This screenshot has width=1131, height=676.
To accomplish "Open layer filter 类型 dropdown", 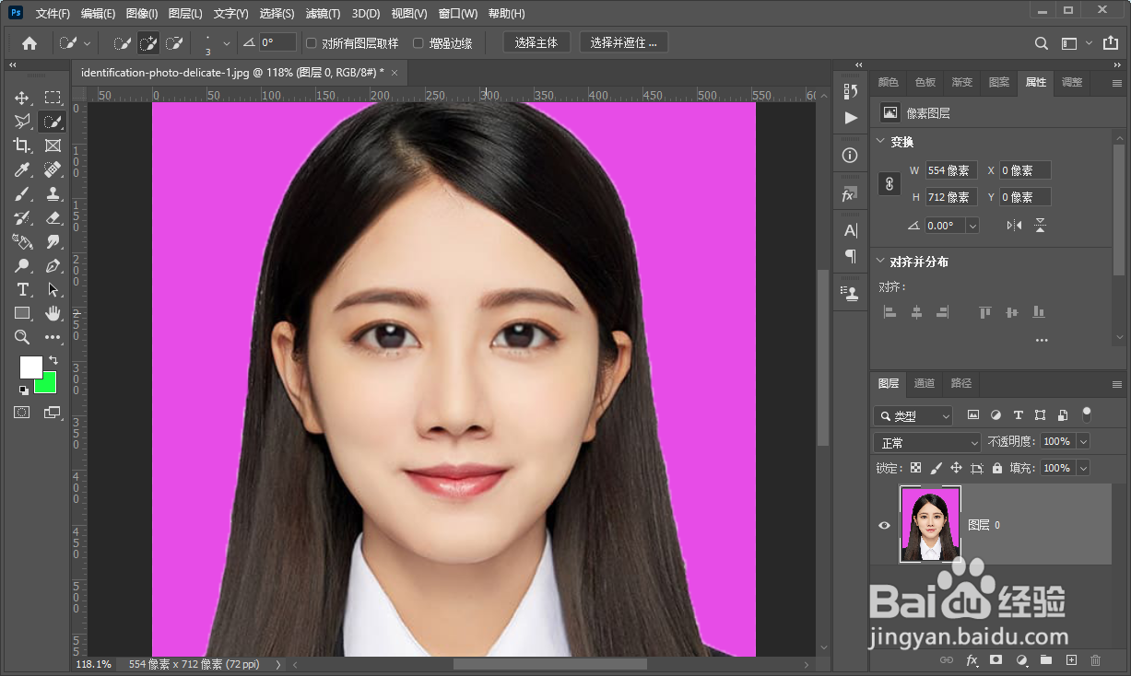I will click(x=913, y=416).
